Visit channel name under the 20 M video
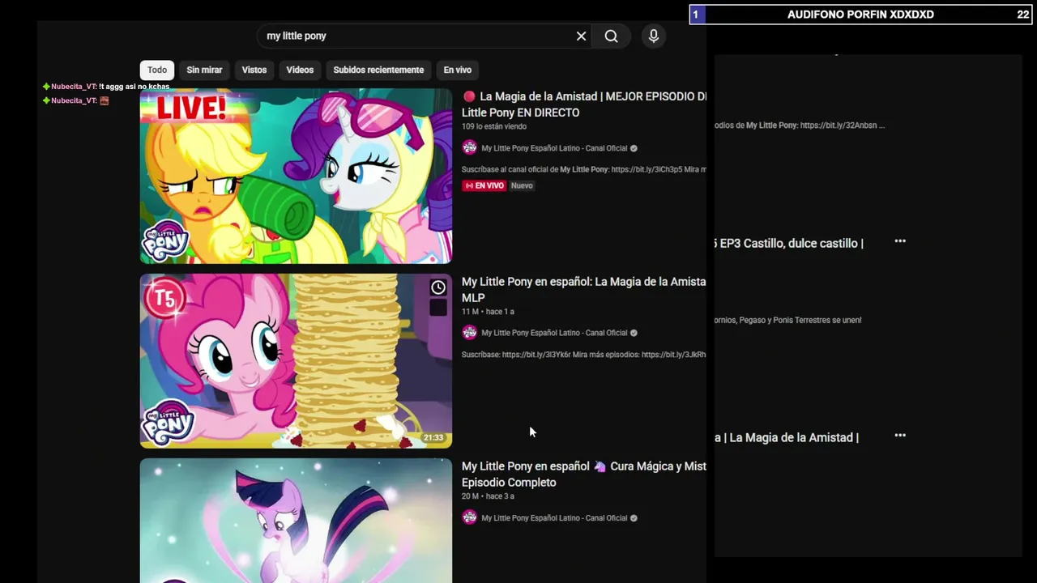The image size is (1037, 583). click(x=554, y=518)
